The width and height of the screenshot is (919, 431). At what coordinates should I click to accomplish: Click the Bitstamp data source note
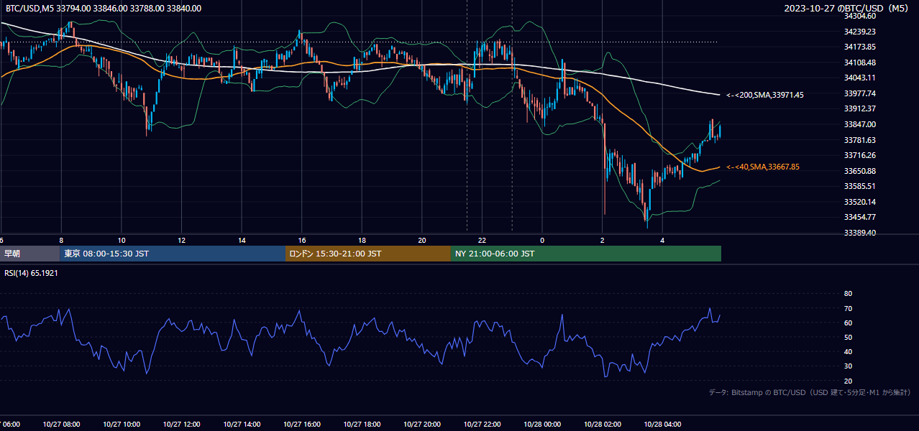(810, 392)
